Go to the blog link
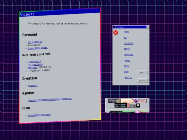The height and width of the screenshot is (140, 187). pos(126,72)
